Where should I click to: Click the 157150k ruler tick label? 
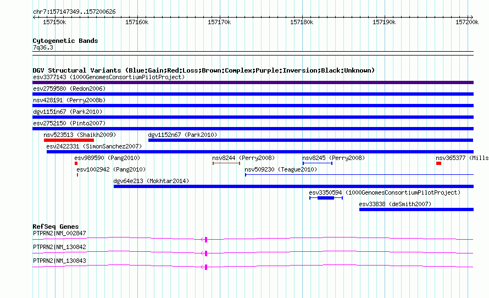[54, 22]
